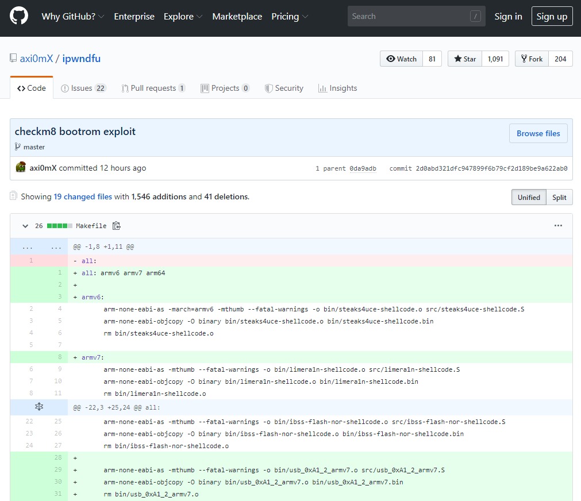581x501 pixels.
Task: Click the Makefile file name
Action: tap(91, 226)
